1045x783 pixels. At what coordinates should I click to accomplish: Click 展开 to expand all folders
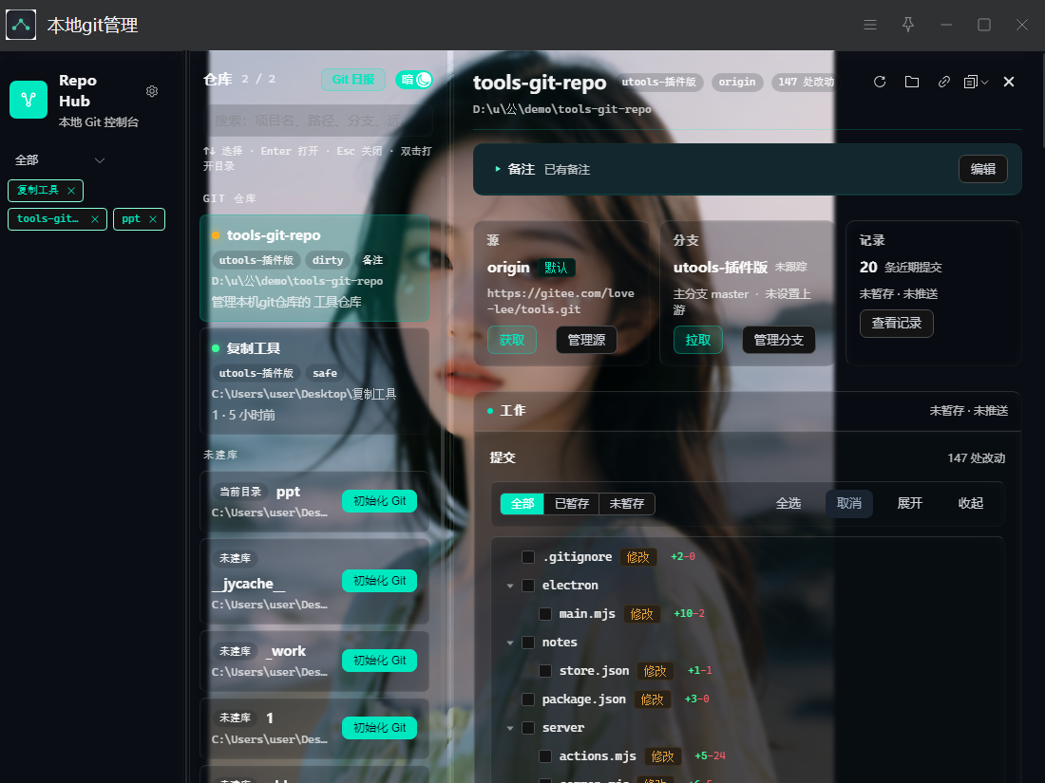tap(910, 503)
